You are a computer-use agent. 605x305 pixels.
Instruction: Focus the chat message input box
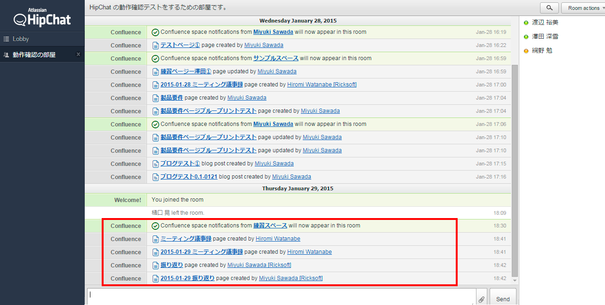(281, 297)
